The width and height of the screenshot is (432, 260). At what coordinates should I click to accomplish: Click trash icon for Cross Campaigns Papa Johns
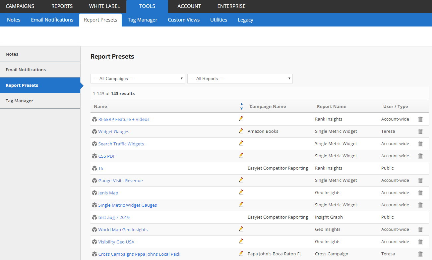coord(420,254)
